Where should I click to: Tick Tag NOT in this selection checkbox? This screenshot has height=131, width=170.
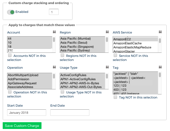point(115,97)
